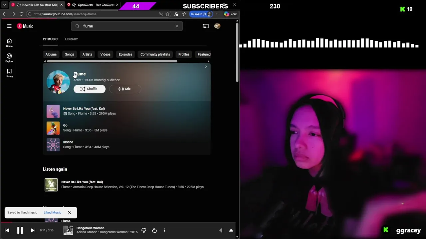Viewport: 426px width, 239px height.
Task: Filter results by Videos
Action: [106, 54]
